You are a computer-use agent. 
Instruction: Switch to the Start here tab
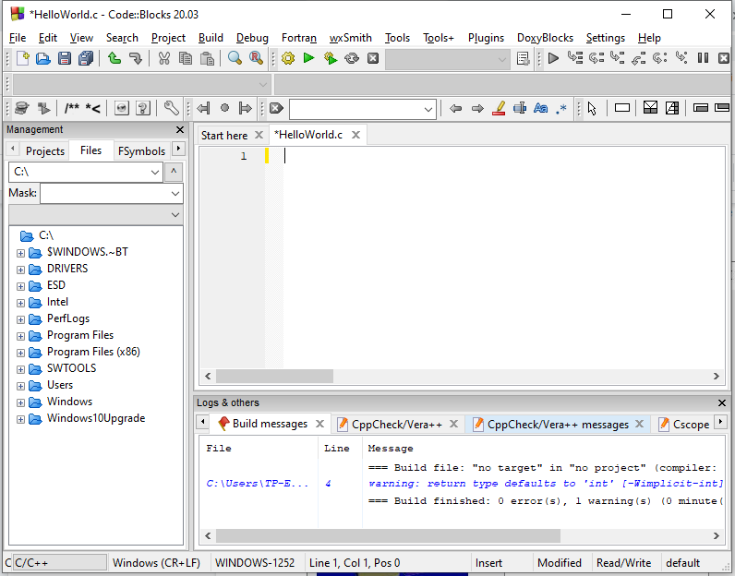[224, 136]
